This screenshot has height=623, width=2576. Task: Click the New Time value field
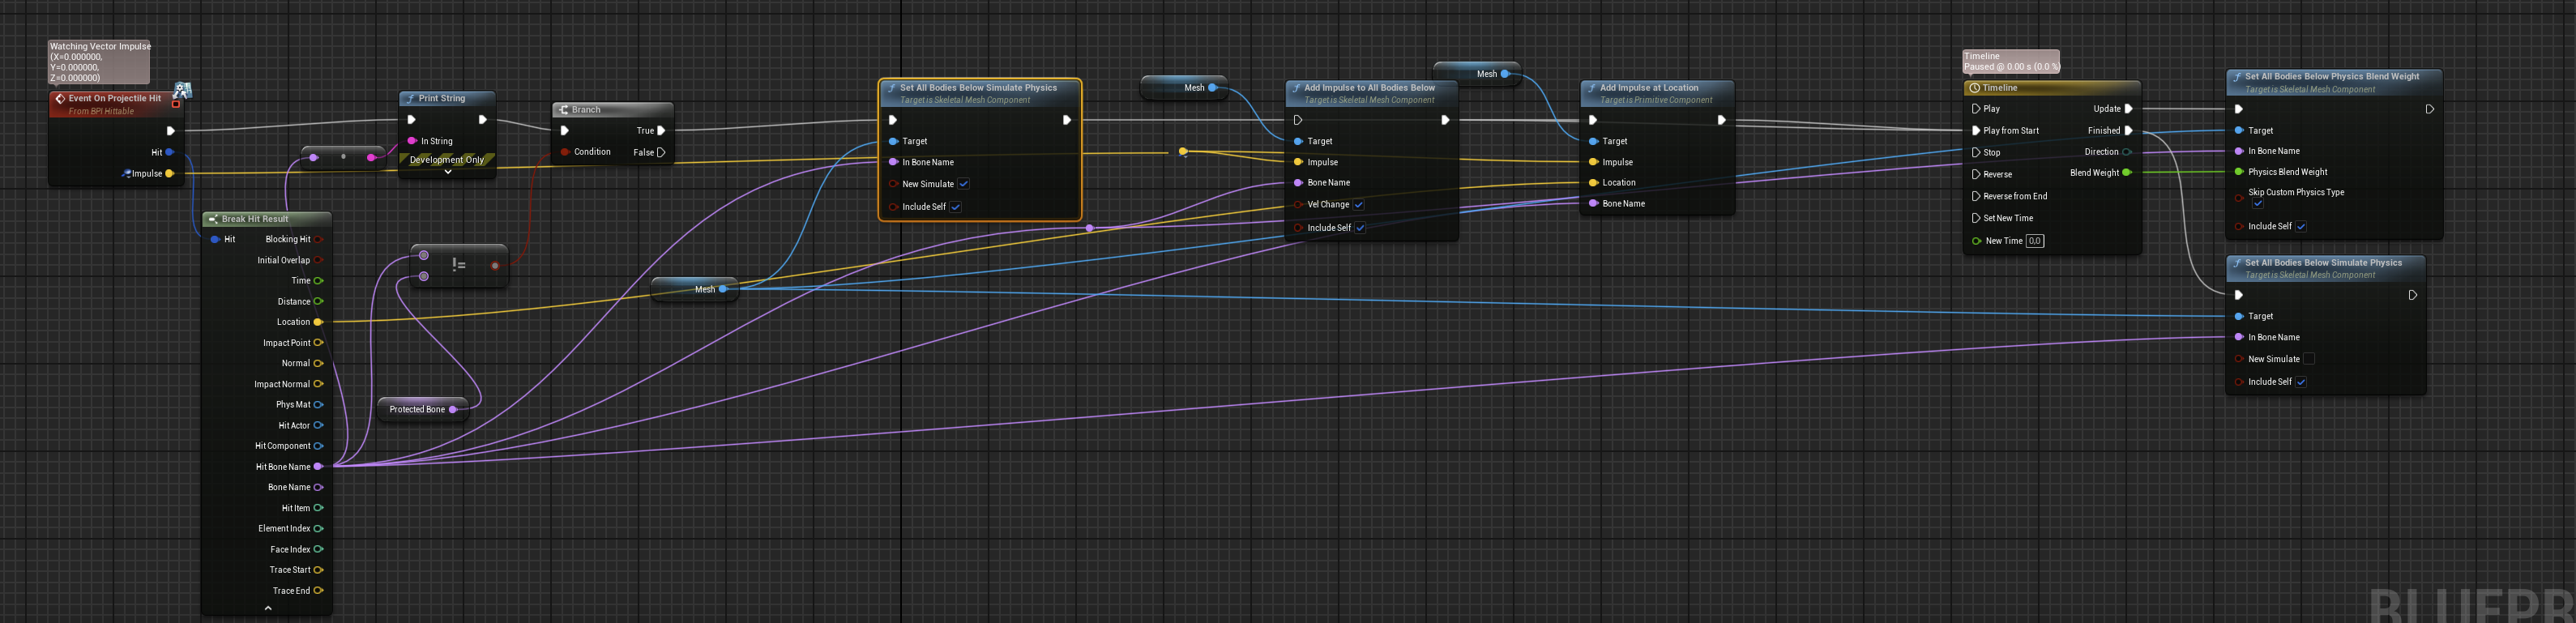tap(2035, 241)
